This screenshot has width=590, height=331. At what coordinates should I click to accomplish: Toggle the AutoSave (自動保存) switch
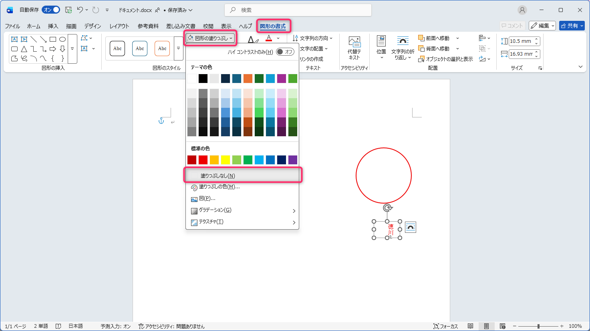click(51, 10)
